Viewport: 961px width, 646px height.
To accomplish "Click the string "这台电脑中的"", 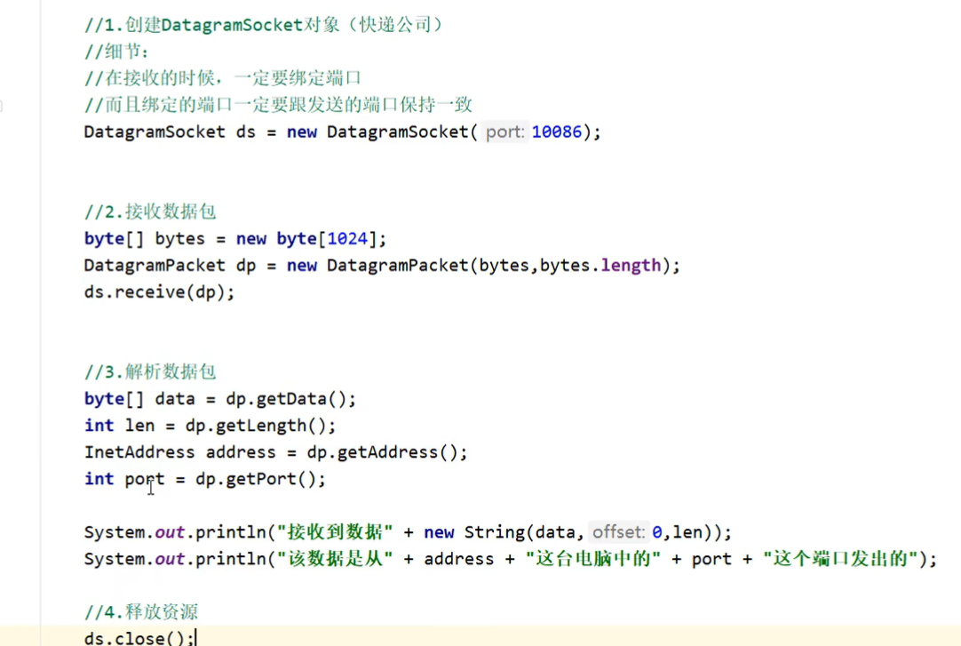I will [592, 559].
